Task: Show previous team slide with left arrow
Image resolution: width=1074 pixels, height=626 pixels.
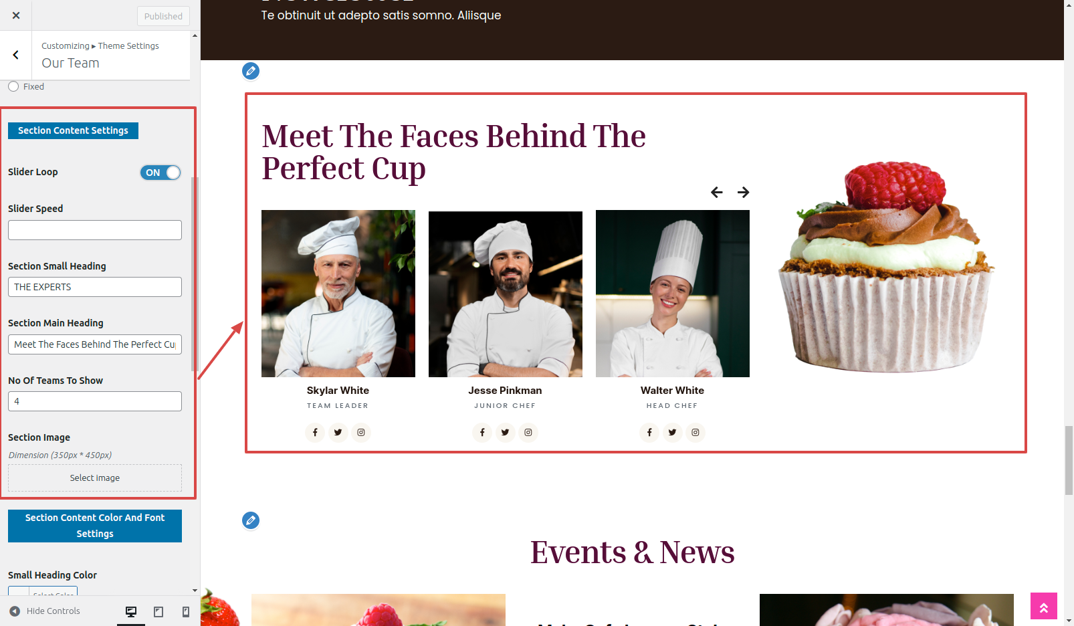Action: [717, 193]
